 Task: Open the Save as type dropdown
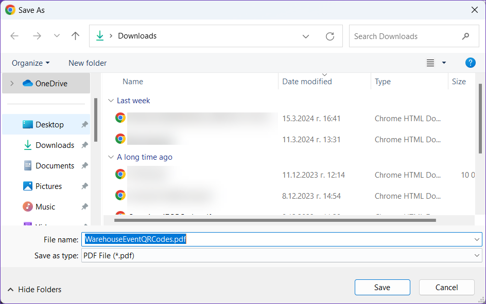click(x=477, y=255)
